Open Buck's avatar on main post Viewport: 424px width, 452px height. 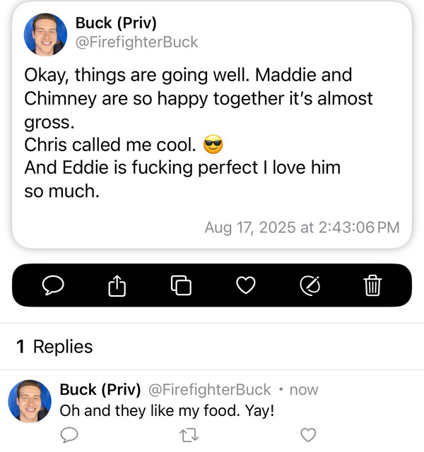45,35
